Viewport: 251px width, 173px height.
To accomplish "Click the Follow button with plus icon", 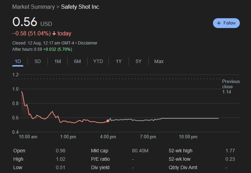I will (226, 23).
